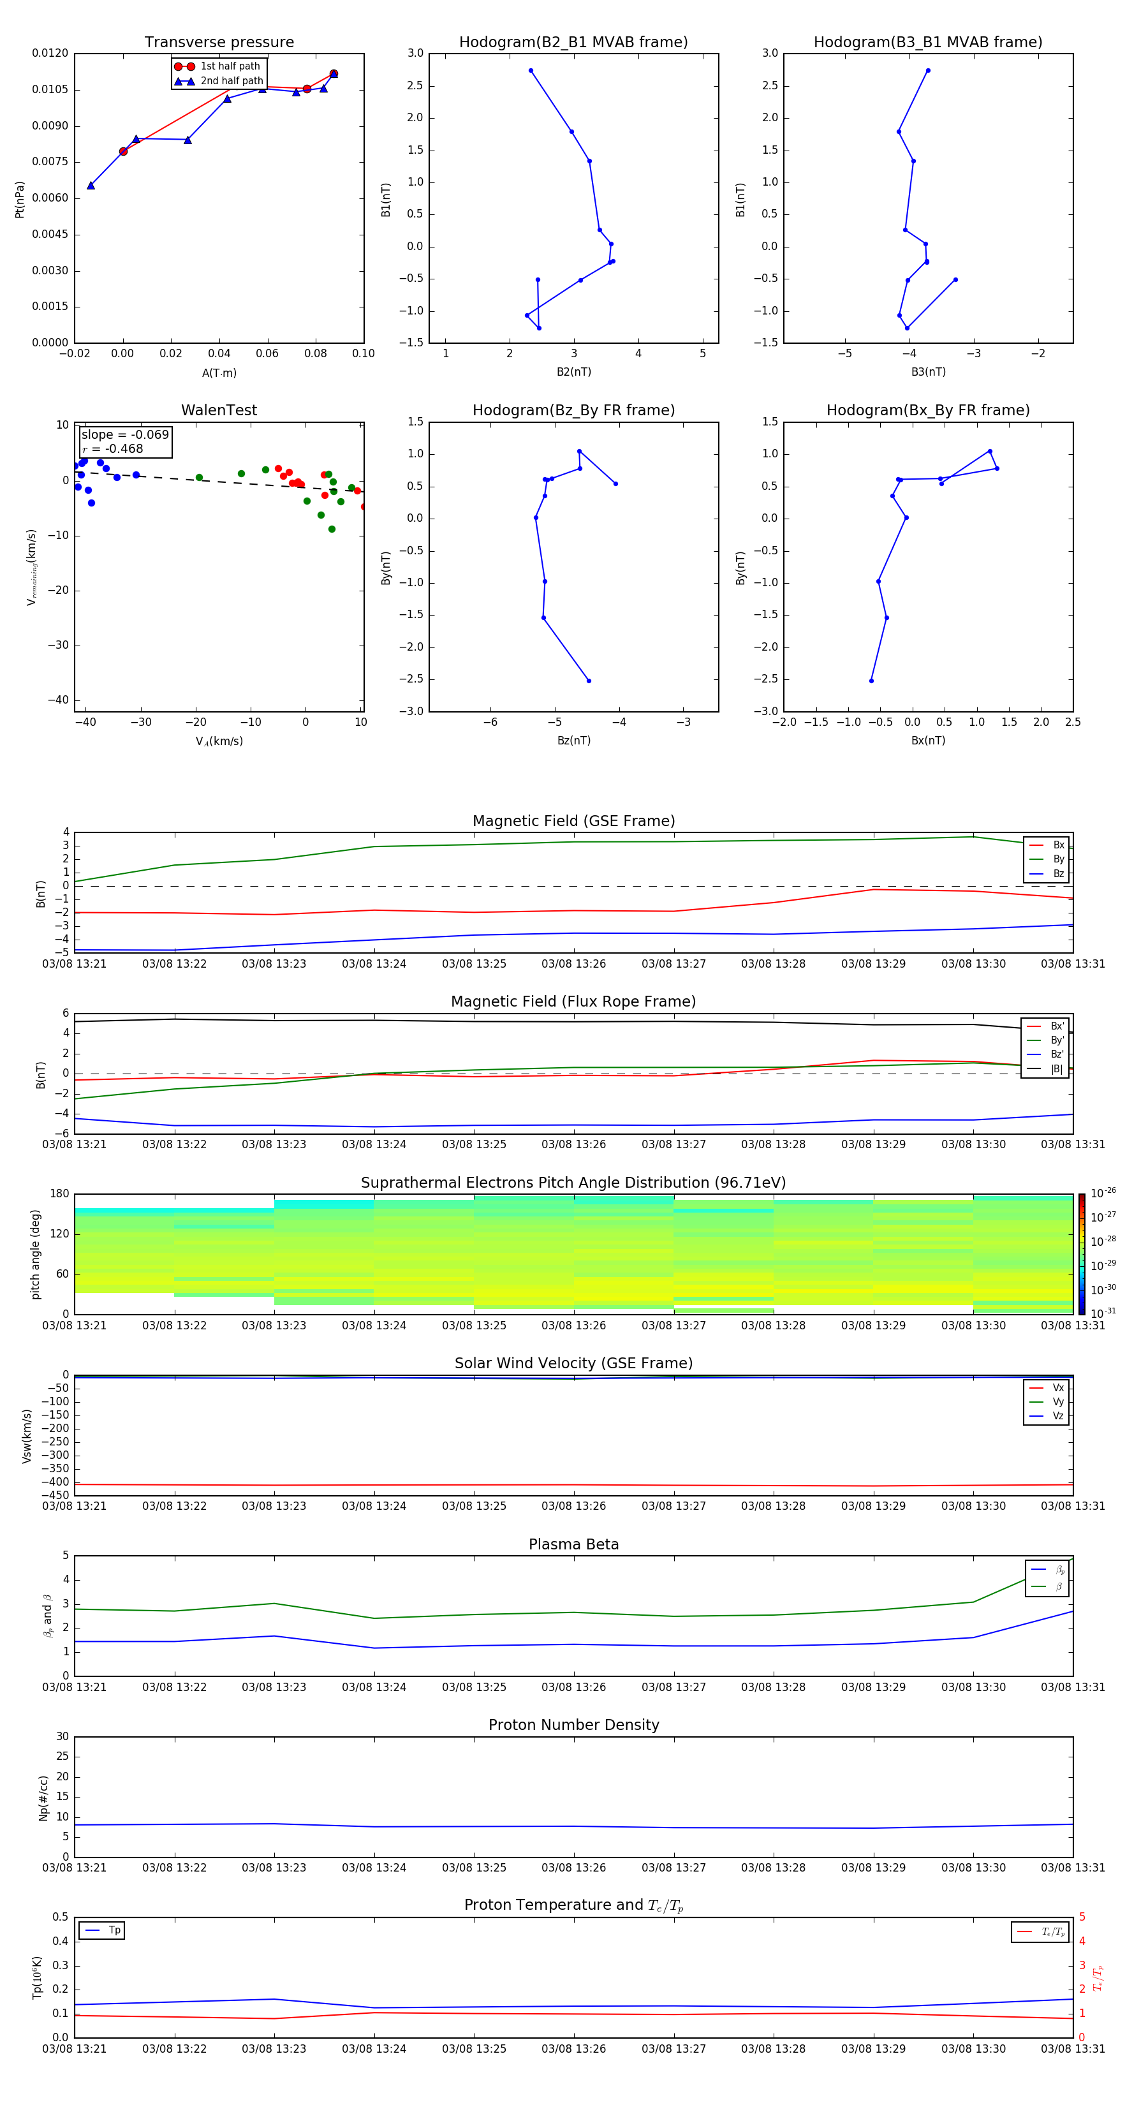Click 'Np(#/cc)' axis label
Screen dimensions: 1148x2105
(x=43, y=1798)
